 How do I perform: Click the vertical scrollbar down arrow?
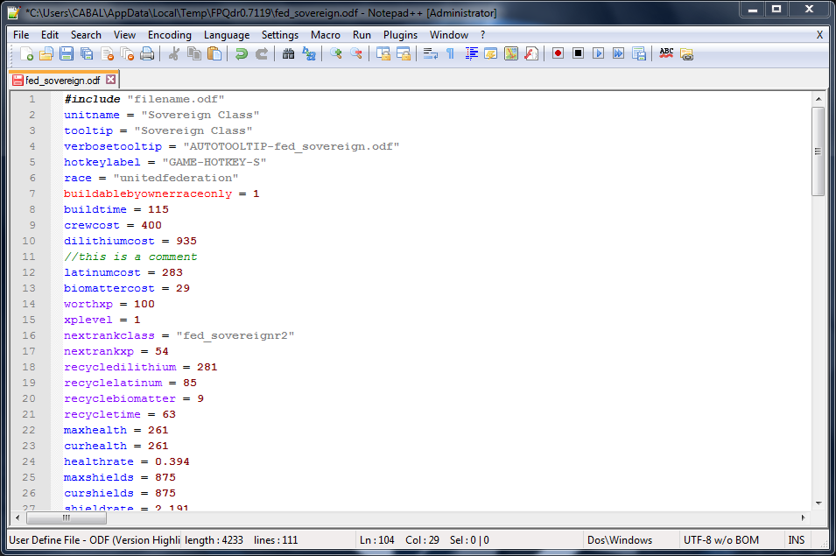pyautogui.click(x=818, y=503)
